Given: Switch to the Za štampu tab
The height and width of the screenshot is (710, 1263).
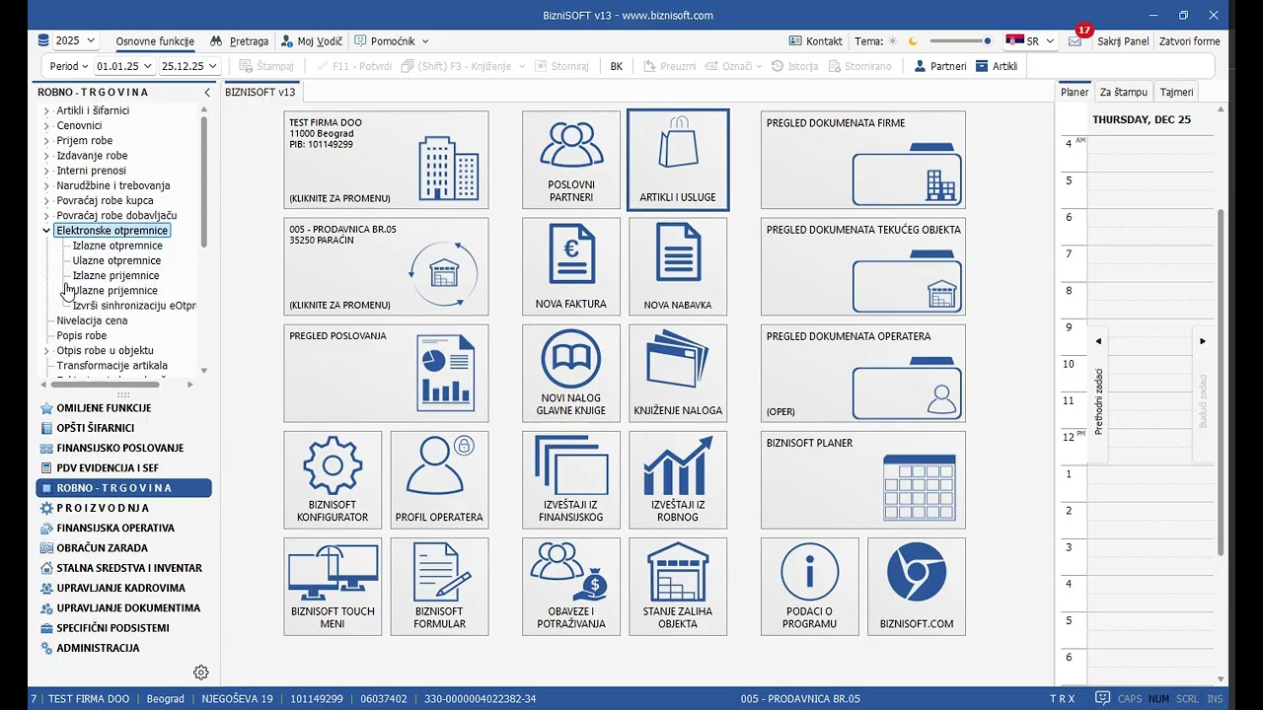Looking at the screenshot, I should 1124,92.
